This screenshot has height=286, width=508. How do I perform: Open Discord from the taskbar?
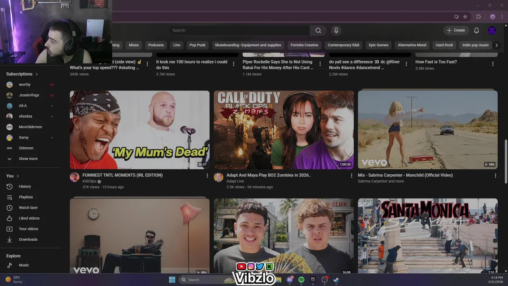[290, 280]
